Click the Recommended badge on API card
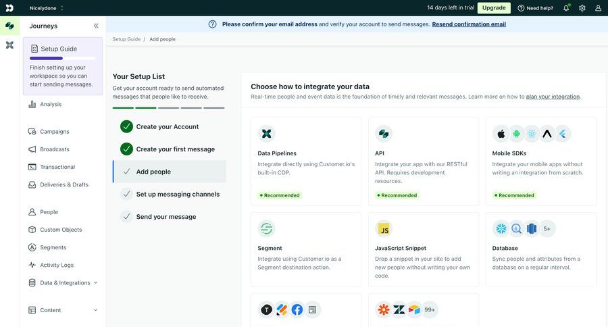608x327 pixels. click(x=397, y=195)
